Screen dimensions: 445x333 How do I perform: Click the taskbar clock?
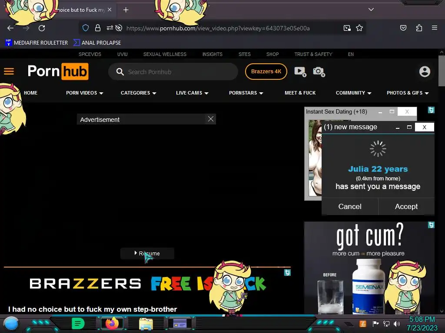pos(422,323)
